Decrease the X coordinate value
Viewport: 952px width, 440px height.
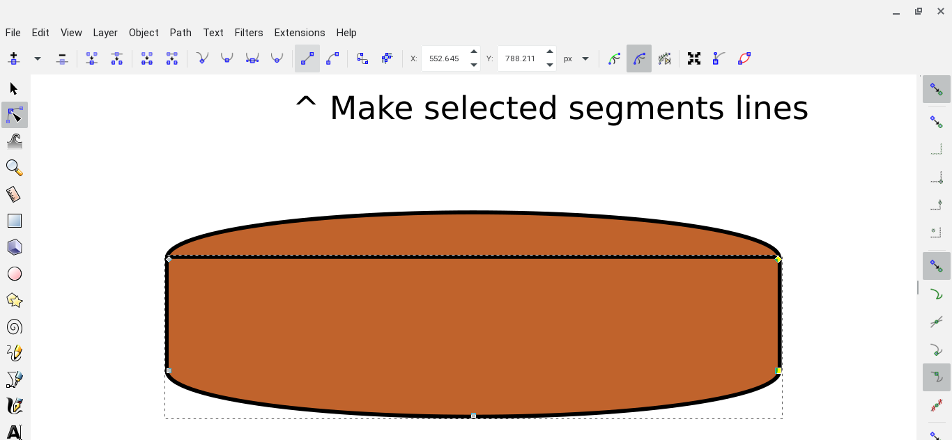474,65
